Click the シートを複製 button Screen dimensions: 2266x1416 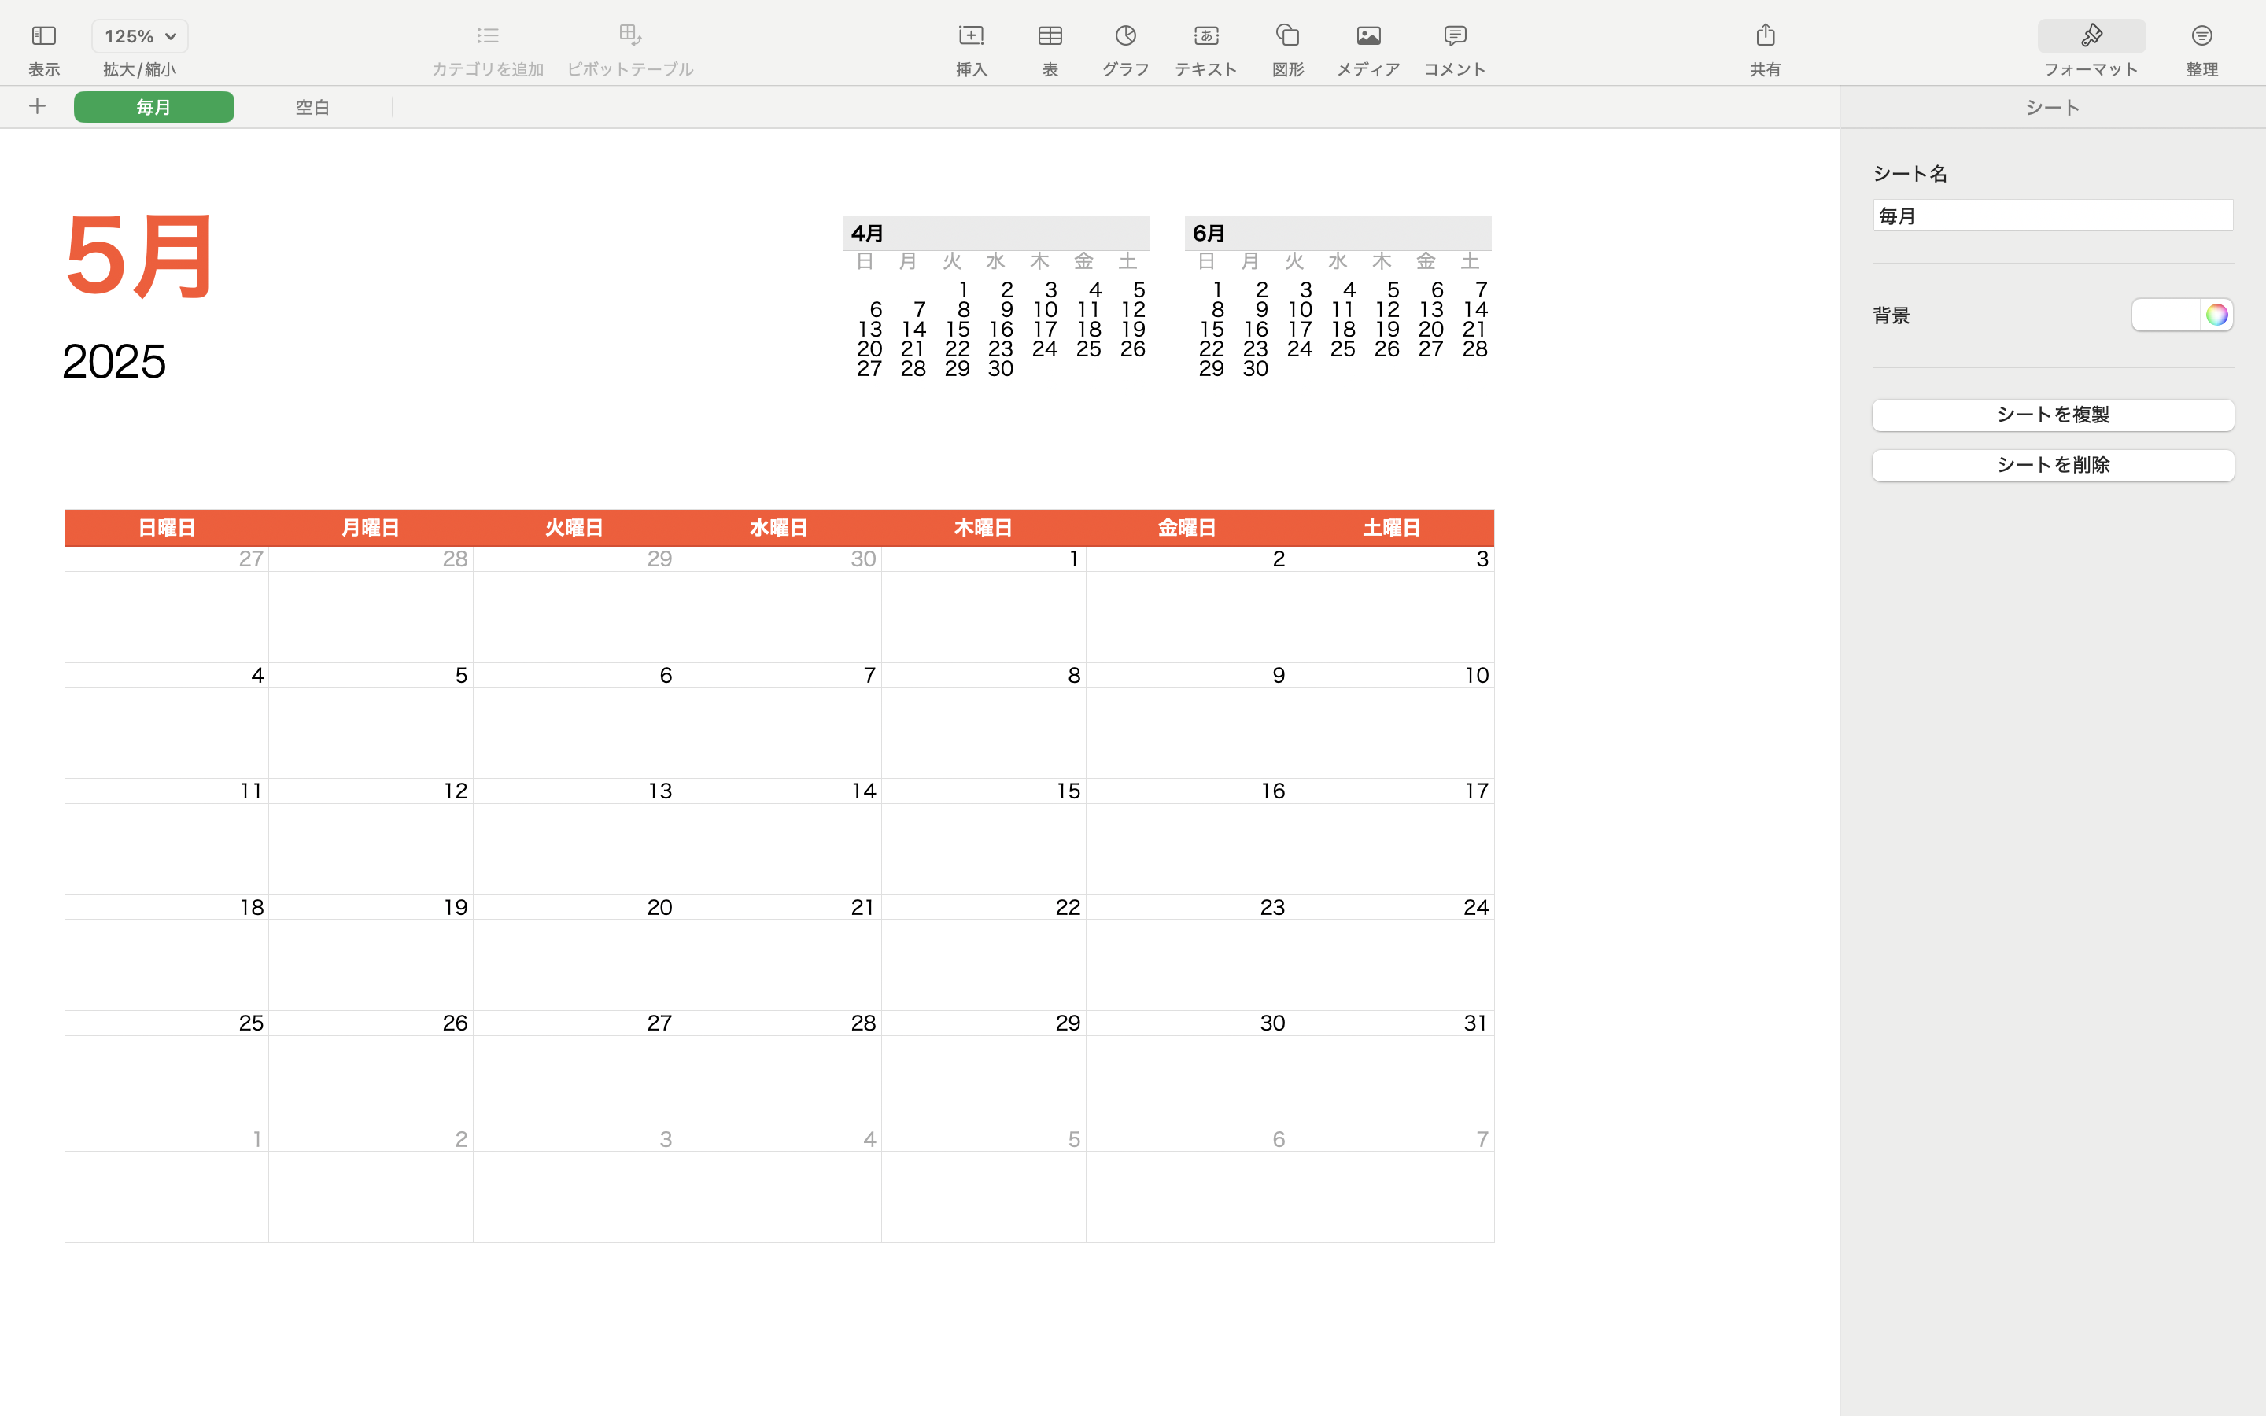[x=2053, y=415]
